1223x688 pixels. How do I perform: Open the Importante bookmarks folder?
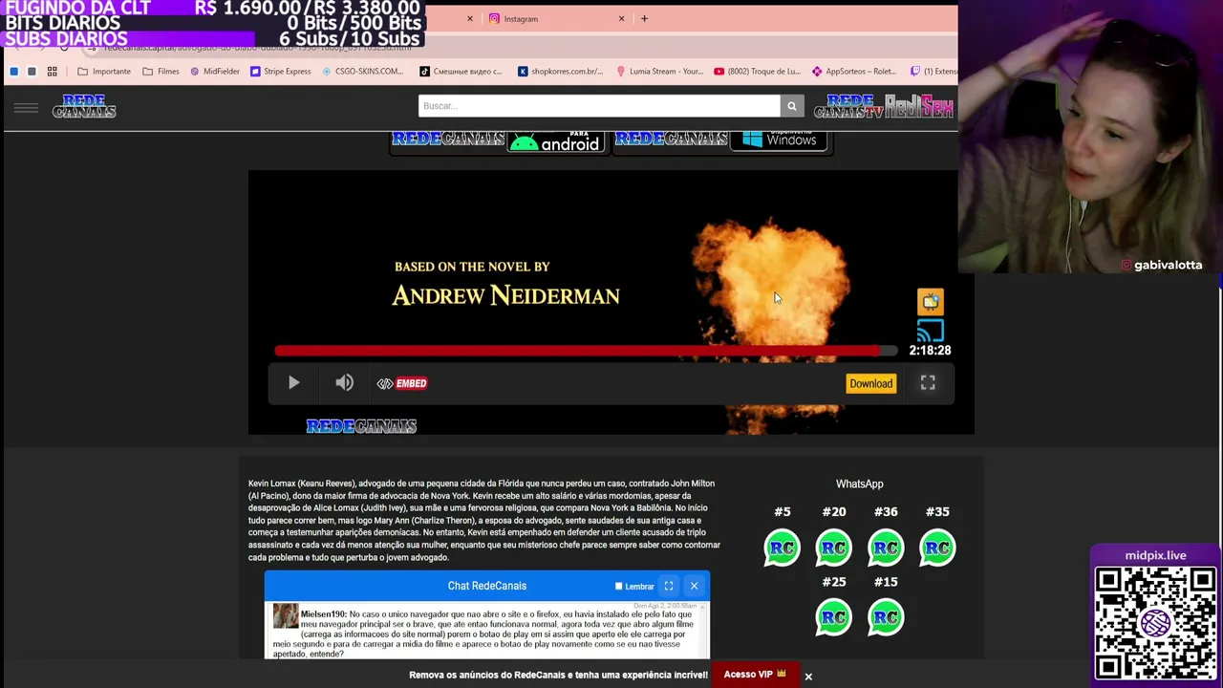[104, 72]
